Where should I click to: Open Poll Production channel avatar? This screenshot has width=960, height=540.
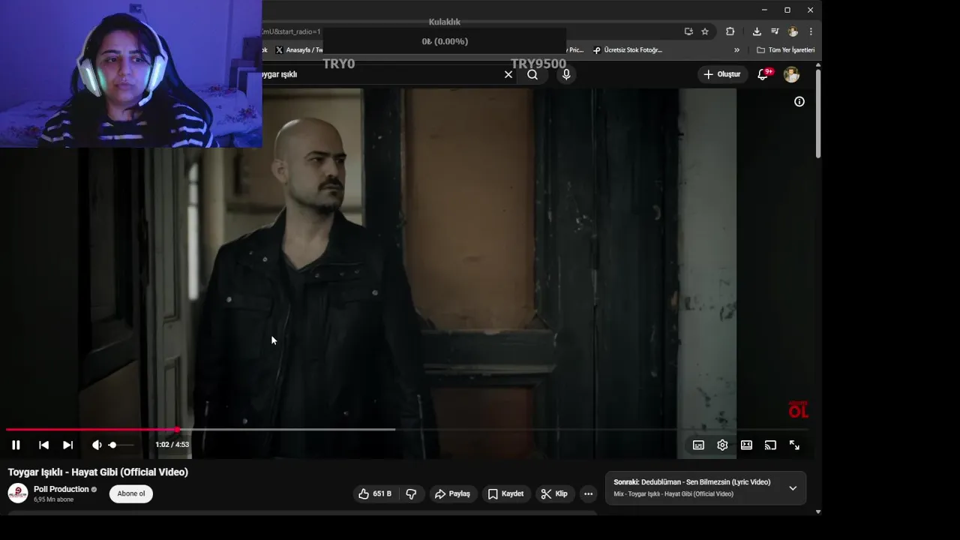click(18, 493)
